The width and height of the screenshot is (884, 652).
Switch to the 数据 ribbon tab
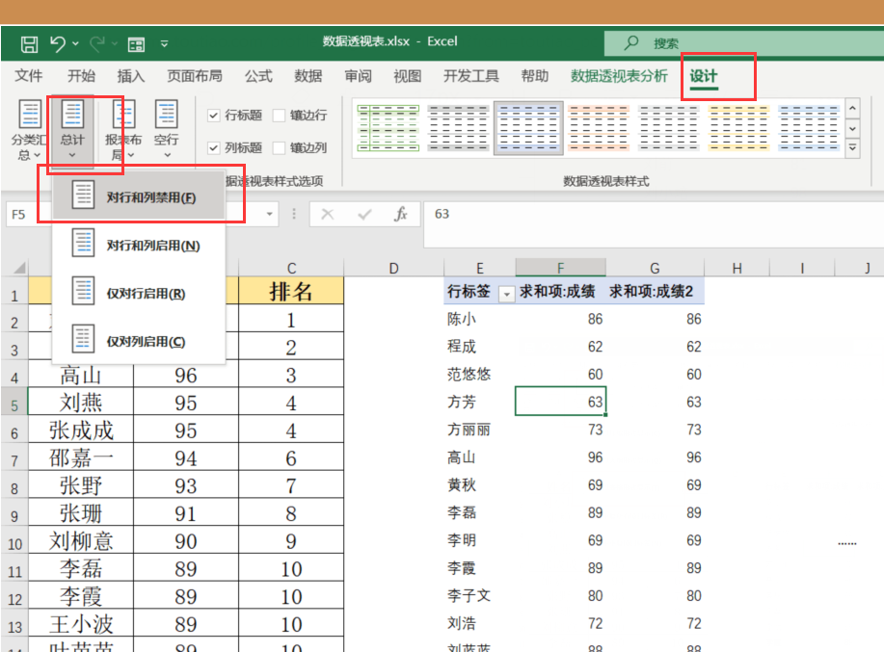tap(308, 76)
